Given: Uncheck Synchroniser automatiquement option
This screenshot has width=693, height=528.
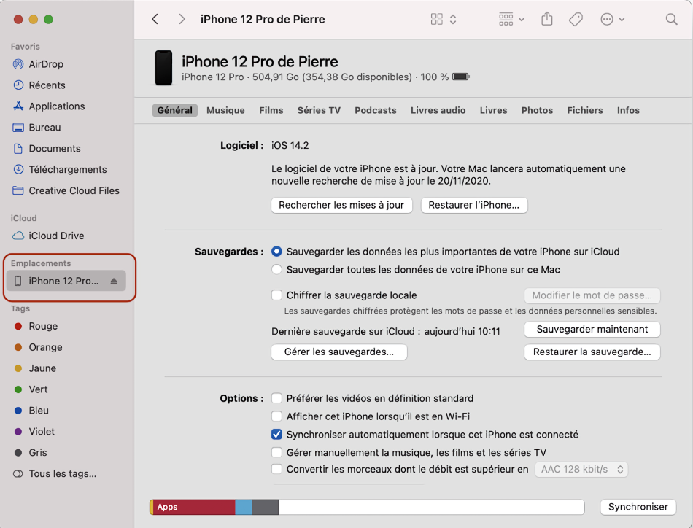Looking at the screenshot, I should [x=276, y=435].
